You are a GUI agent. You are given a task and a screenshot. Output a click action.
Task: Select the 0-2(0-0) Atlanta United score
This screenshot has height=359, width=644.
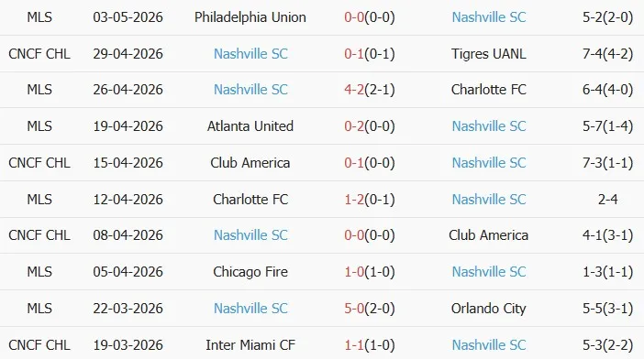pyautogui.click(x=369, y=125)
